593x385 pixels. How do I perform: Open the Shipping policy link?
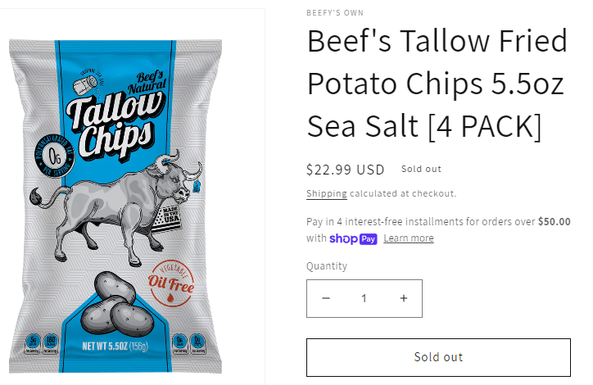pyautogui.click(x=326, y=193)
